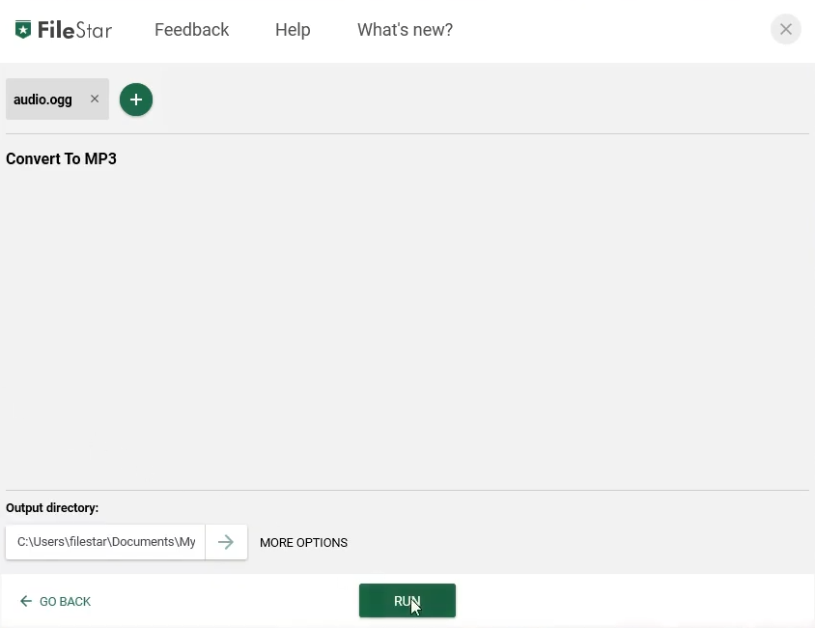Expand MORE OPTIONS
The height and width of the screenshot is (628, 815).
point(303,543)
